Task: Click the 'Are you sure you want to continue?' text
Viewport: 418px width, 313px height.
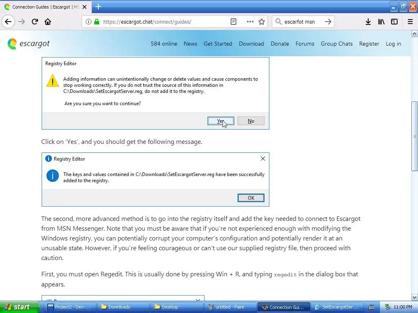Action: pyautogui.click(x=102, y=104)
